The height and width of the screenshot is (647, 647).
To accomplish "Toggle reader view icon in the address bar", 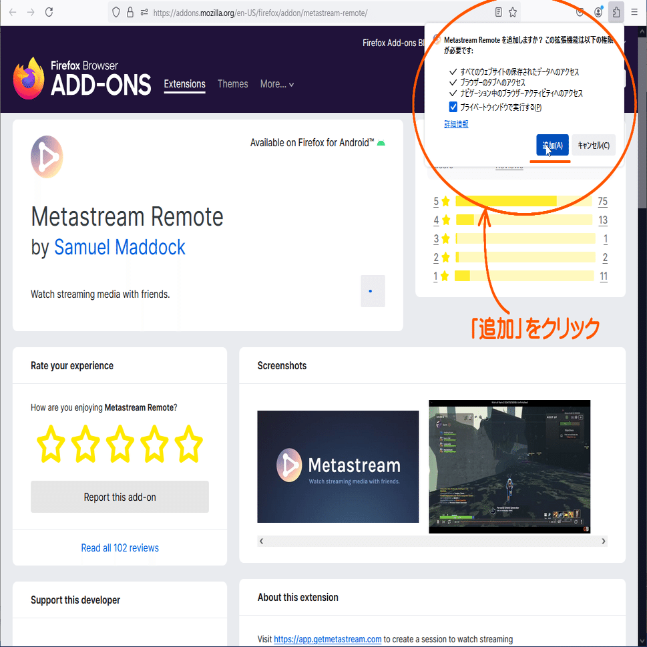I will click(x=499, y=13).
